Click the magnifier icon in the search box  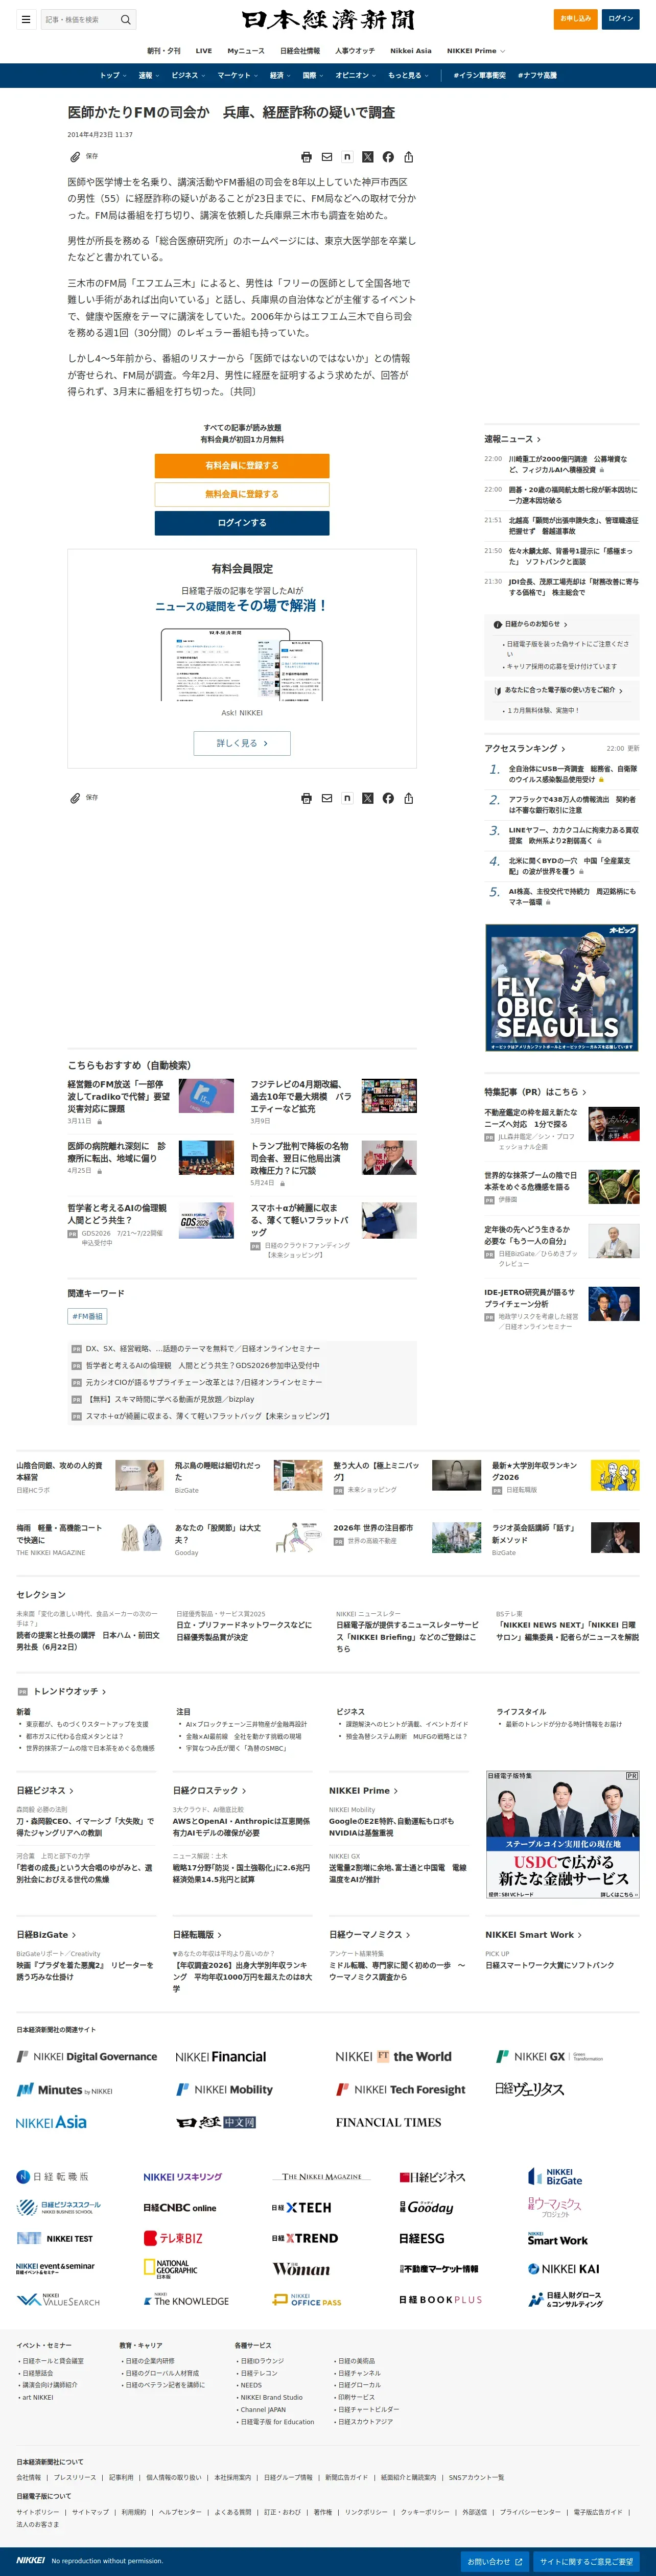[x=125, y=19]
